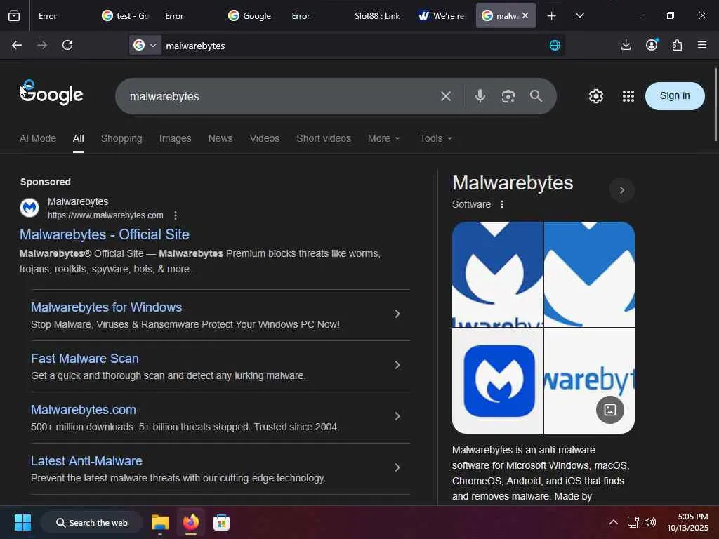The image size is (719, 539).
Task: Click chevron on Malwarebytes for Windows row
Action: pos(397,314)
